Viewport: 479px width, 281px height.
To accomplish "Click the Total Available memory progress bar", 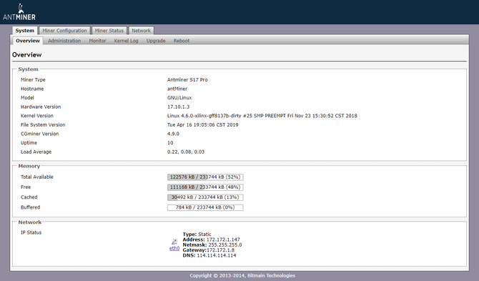I will coord(205,177).
